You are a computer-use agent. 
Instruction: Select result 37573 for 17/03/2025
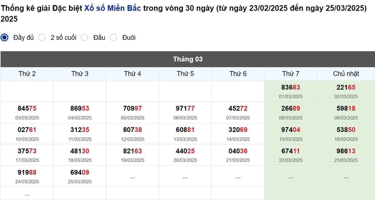point(27,151)
